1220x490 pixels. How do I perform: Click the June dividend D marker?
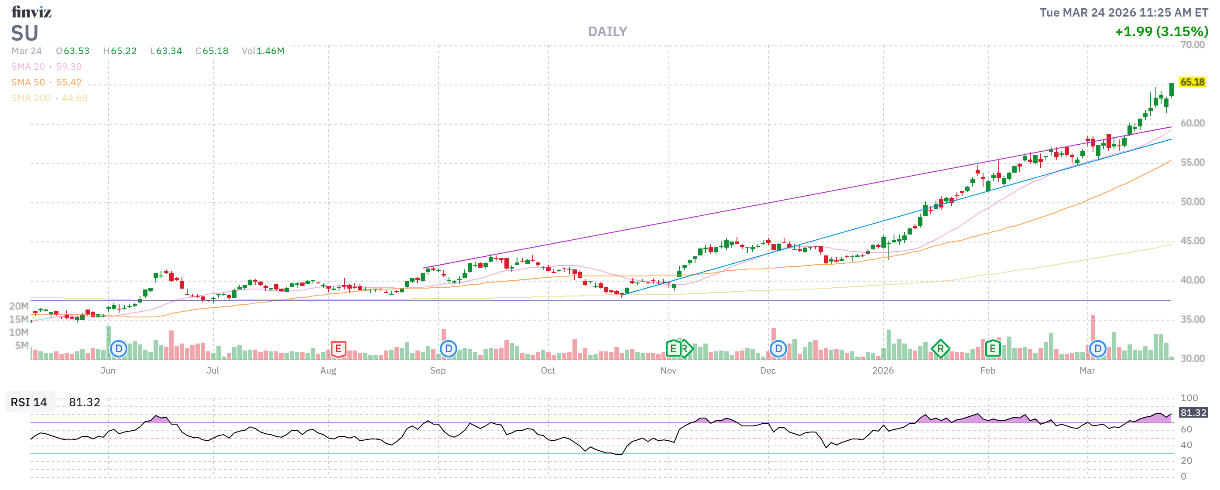click(118, 349)
